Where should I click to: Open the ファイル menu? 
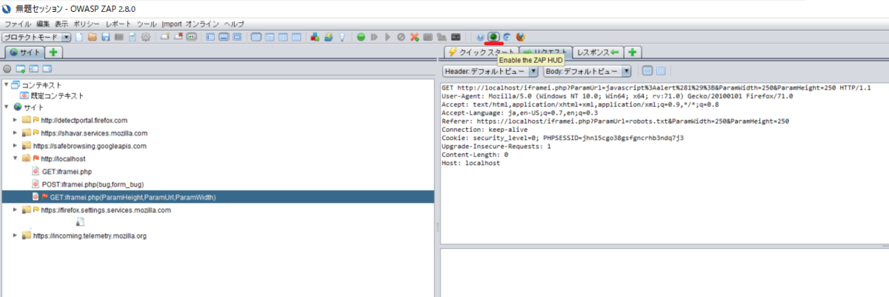(x=18, y=24)
